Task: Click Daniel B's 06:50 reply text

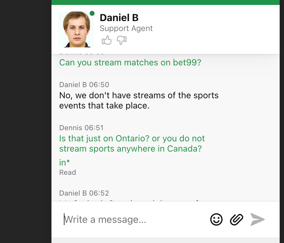Action: (x=139, y=100)
